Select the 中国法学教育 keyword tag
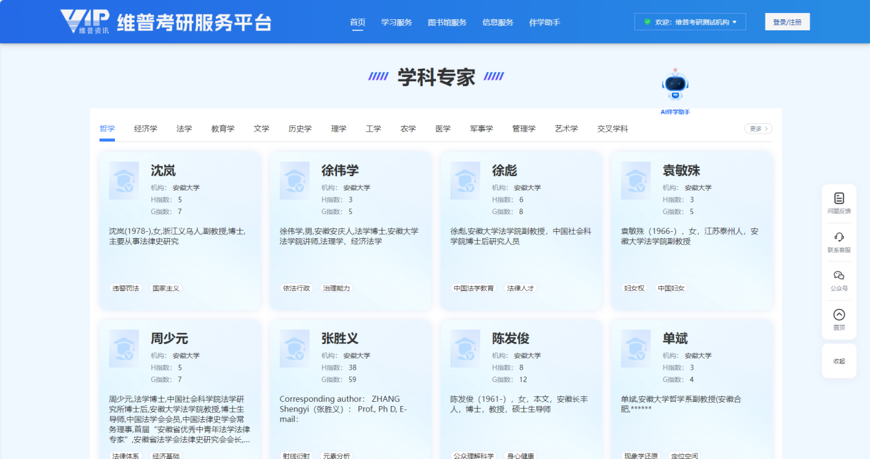The width and height of the screenshot is (870, 459). click(x=473, y=288)
